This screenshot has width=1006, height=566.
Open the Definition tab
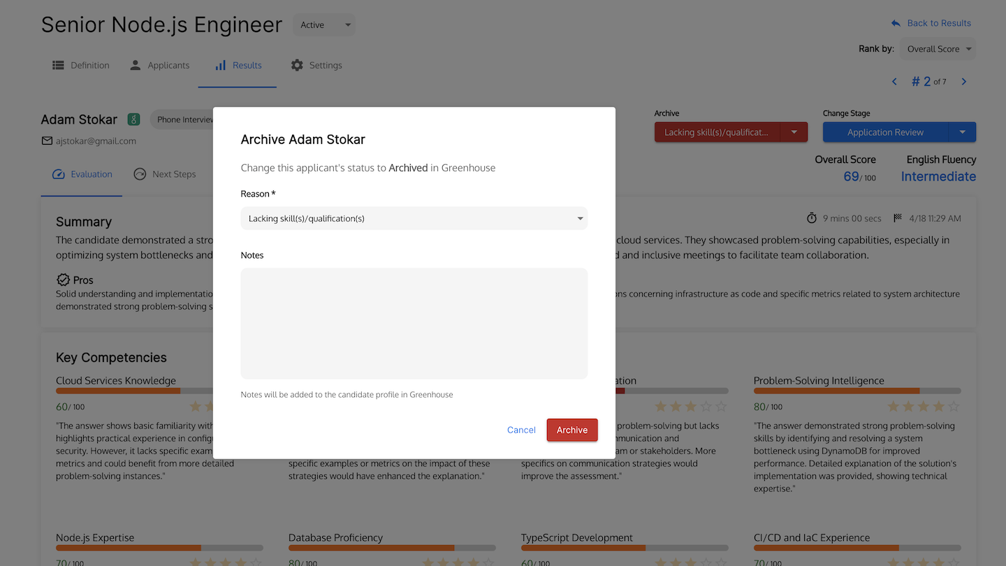pyautogui.click(x=81, y=65)
